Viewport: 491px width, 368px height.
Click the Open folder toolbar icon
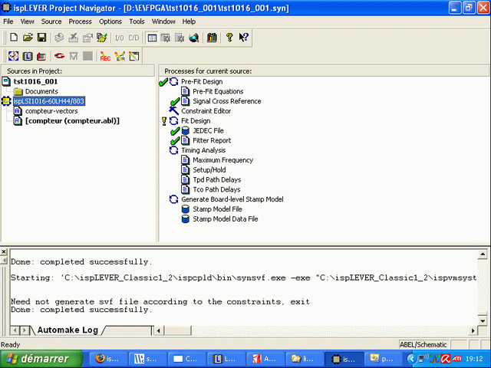28,38
